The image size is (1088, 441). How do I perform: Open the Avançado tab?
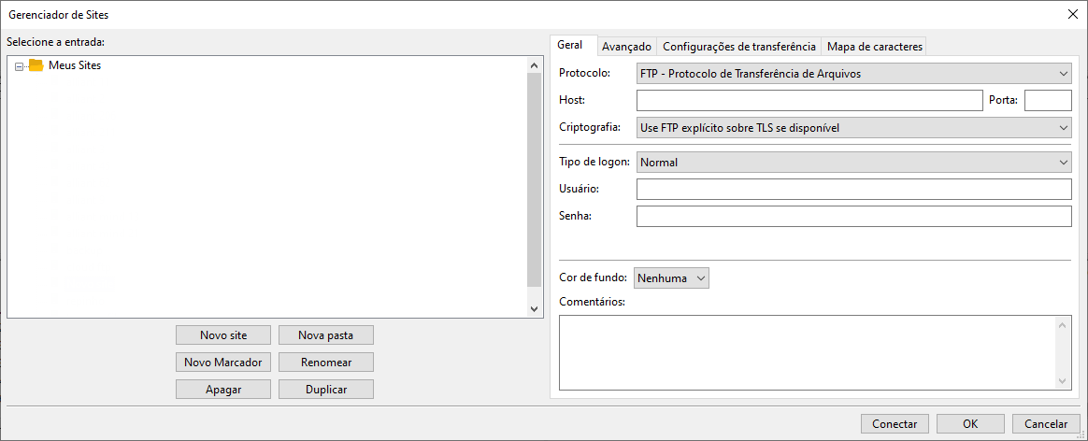(x=626, y=47)
